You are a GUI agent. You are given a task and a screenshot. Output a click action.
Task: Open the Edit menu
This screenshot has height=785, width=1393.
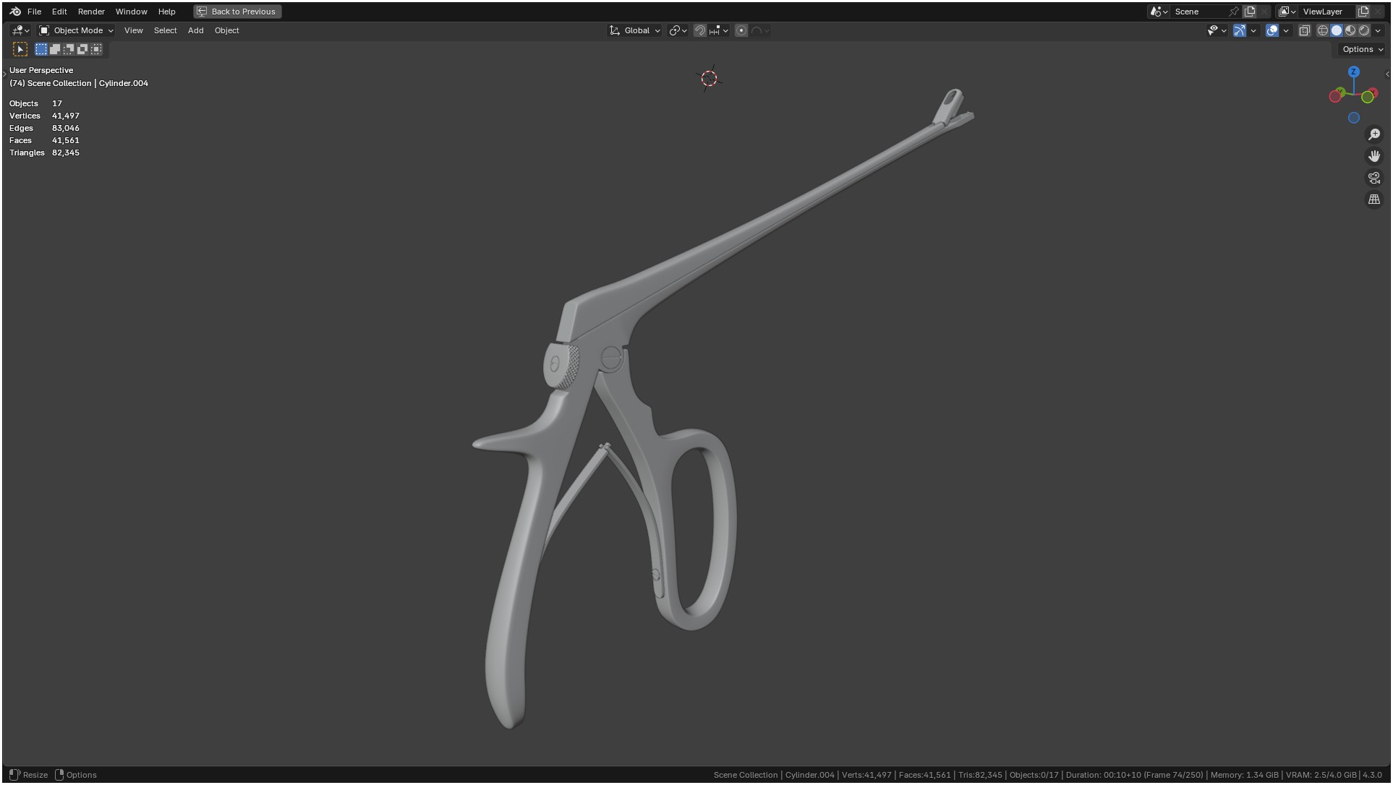(x=59, y=12)
